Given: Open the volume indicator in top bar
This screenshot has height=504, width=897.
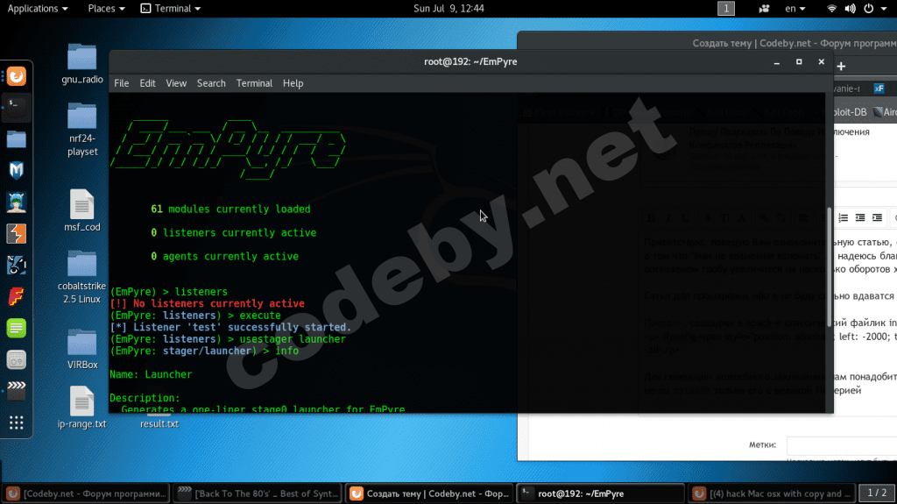Looking at the screenshot, I should click(850, 9).
